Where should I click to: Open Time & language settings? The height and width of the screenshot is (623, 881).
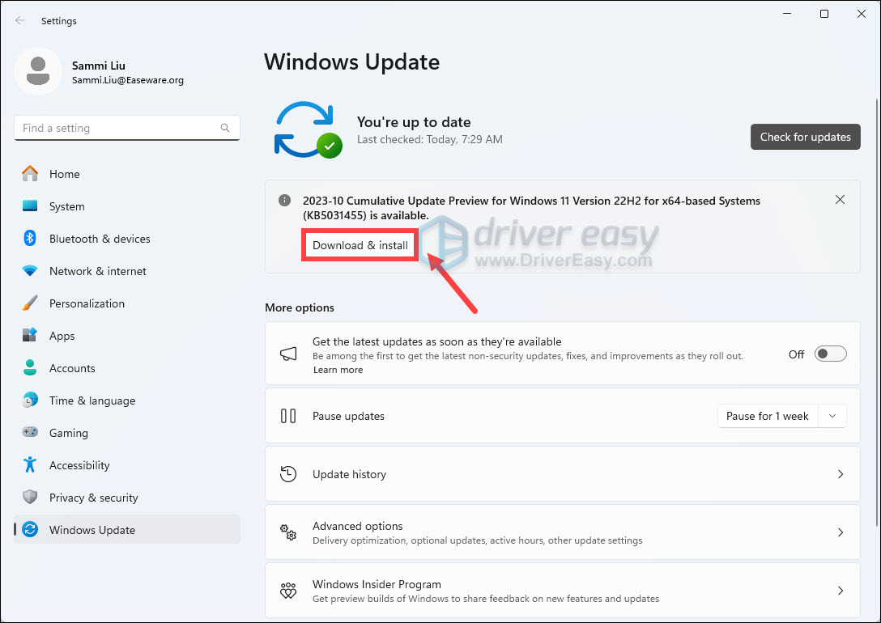127,400
